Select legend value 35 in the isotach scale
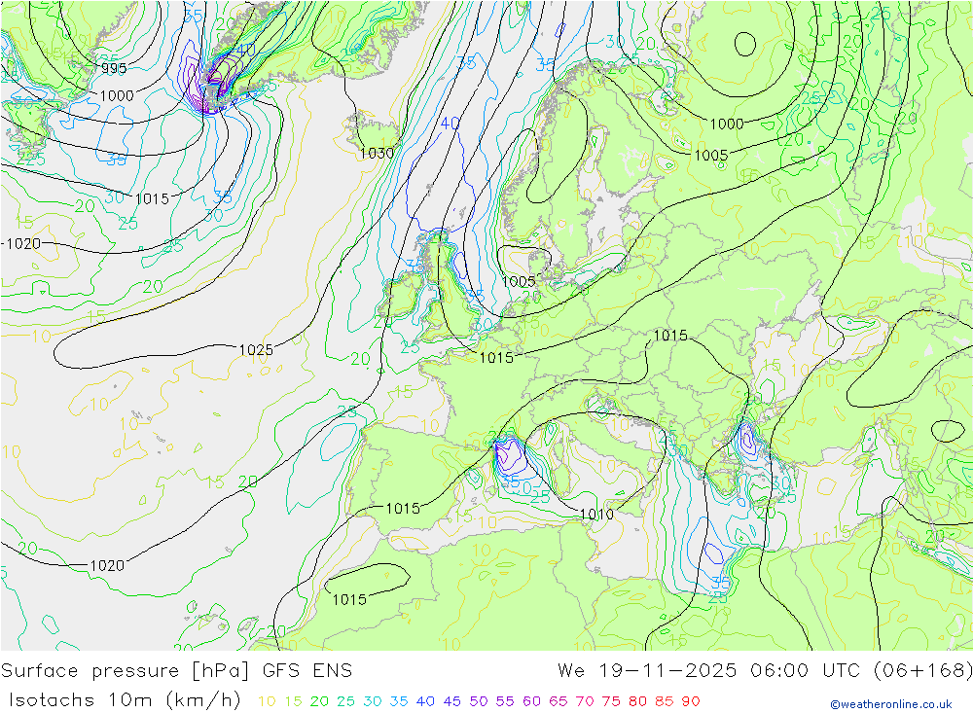Image resolution: width=973 pixels, height=713 pixels. (399, 702)
